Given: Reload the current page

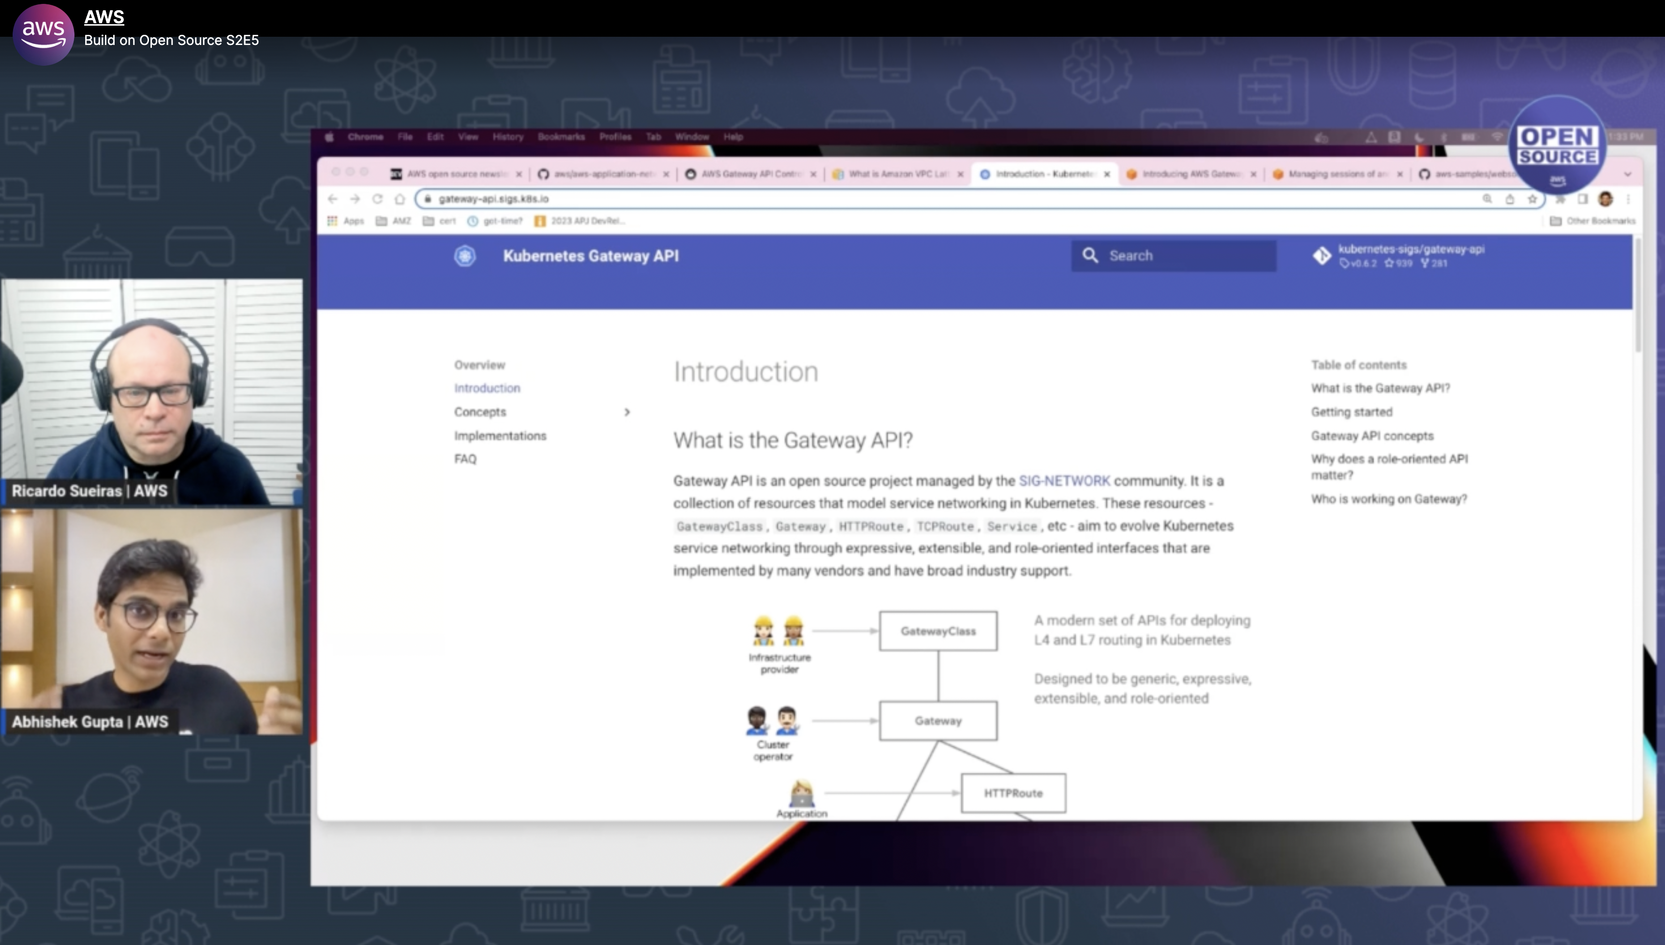Looking at the screenshot, I should tap(377, 199).
